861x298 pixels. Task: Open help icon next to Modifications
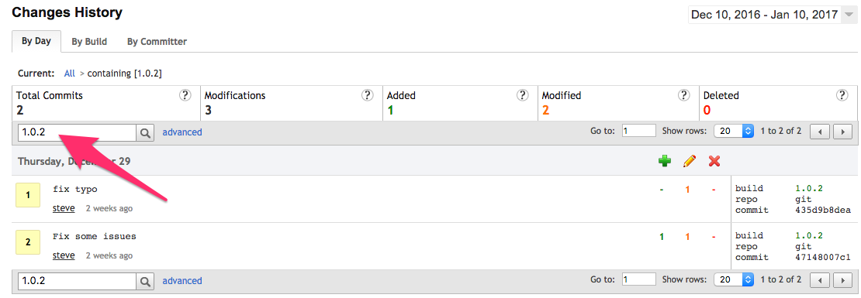tap(368, 95)
